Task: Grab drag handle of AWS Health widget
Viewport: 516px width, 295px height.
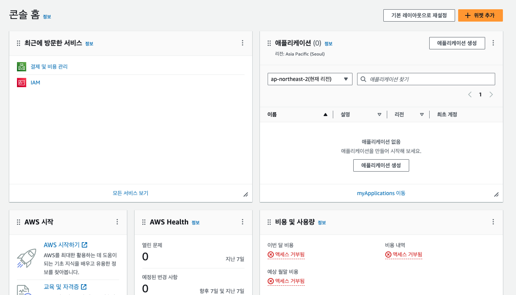Action: 144,222
